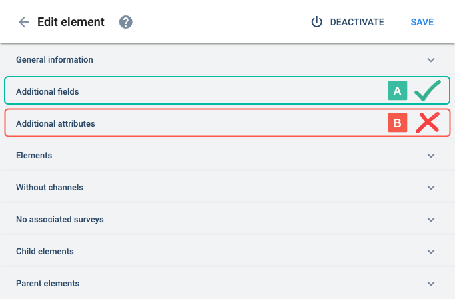Click the DEACTIVATE button
This screenshot has width=455, height=299.
click(x=348, y=22)
